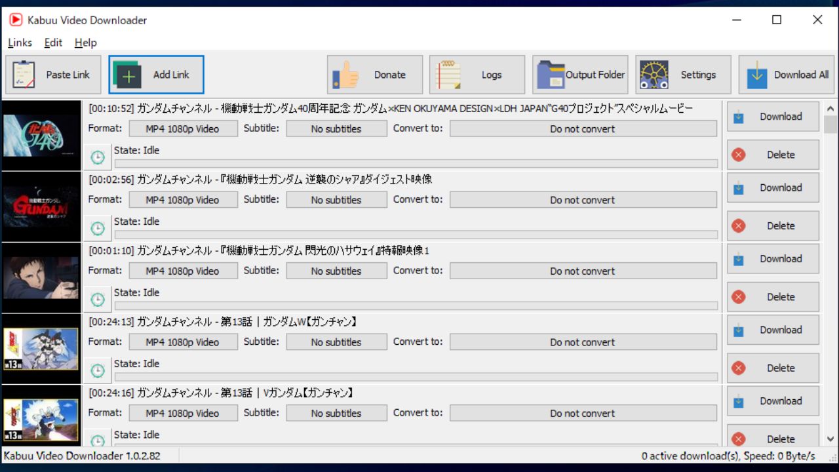The height and width of the screenshot is (472, 839).
Task: Click the clock icon for 逆襲のシャア video
Action: pos(97,228)
